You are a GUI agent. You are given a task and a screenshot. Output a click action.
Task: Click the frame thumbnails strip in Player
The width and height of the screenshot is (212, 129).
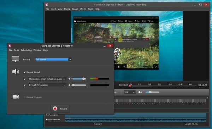coord(160,101)
